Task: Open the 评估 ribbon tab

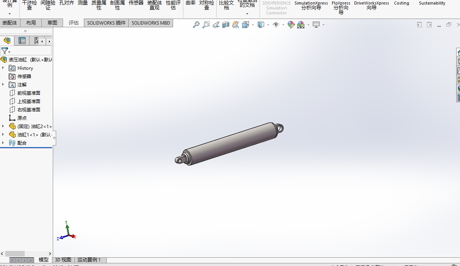Action: coord(74,23)
